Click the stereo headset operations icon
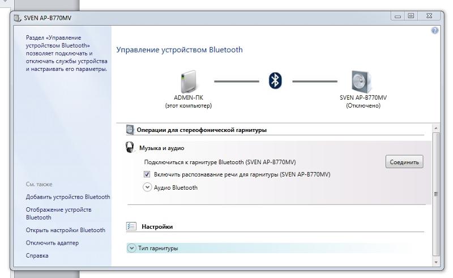Image resolution: width=453 pixels, height=278 pixels. 130,130
